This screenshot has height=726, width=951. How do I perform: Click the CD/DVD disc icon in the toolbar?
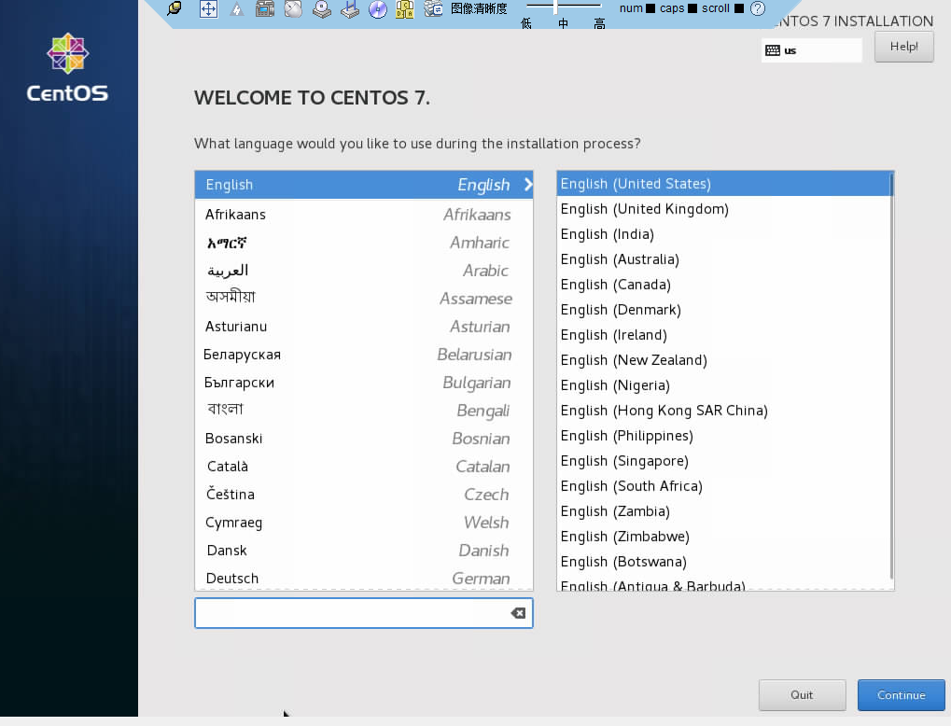(377, 9)
